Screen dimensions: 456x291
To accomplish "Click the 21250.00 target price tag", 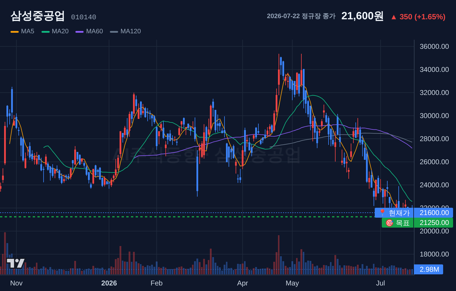I will [x=434, y=223].
